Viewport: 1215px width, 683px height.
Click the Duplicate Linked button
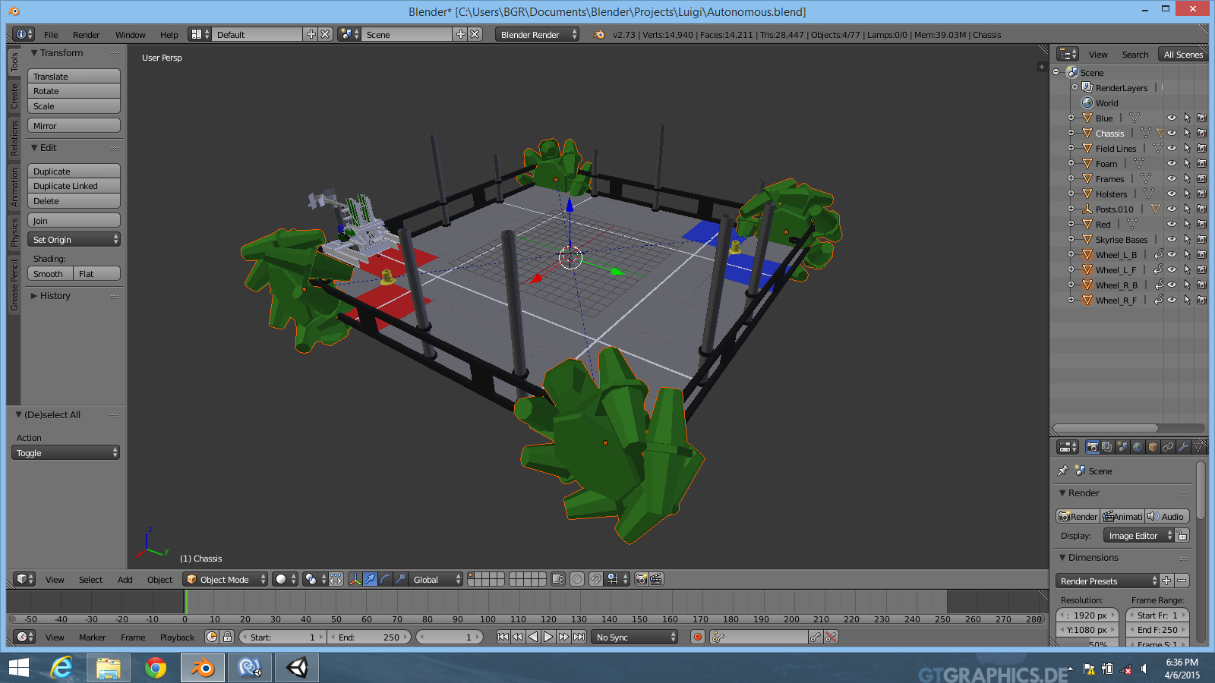click(x=74, y=186)
